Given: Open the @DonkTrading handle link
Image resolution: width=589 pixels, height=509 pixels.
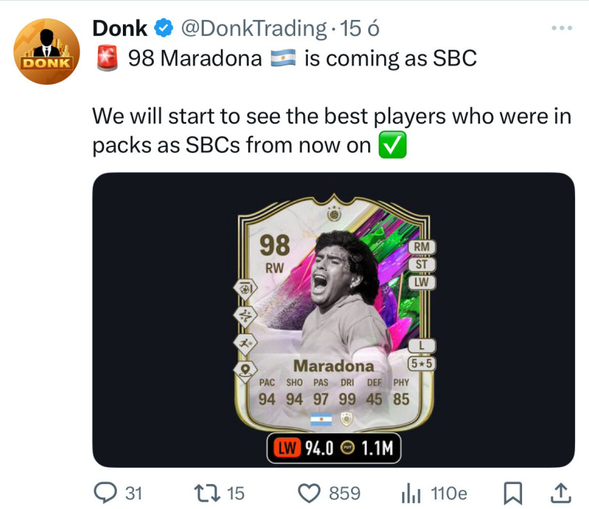Looking at the screenshot, I should point(254,29).
